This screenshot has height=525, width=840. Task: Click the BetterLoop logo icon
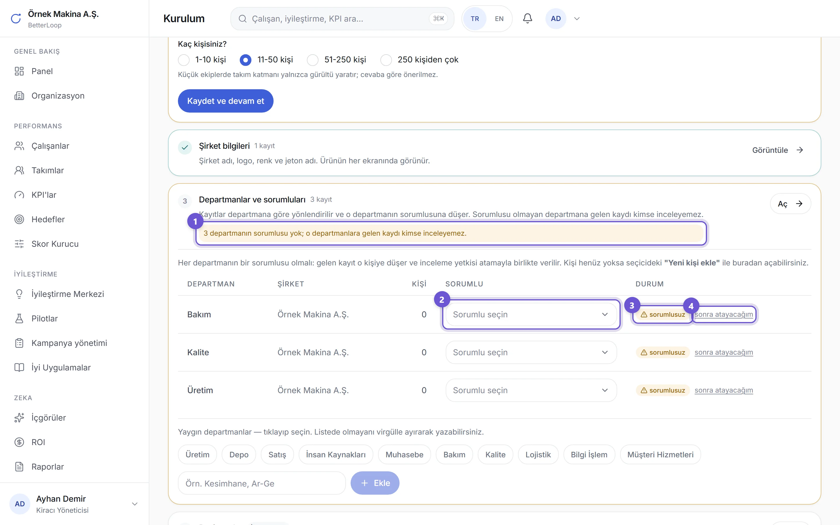click(16, 18)
